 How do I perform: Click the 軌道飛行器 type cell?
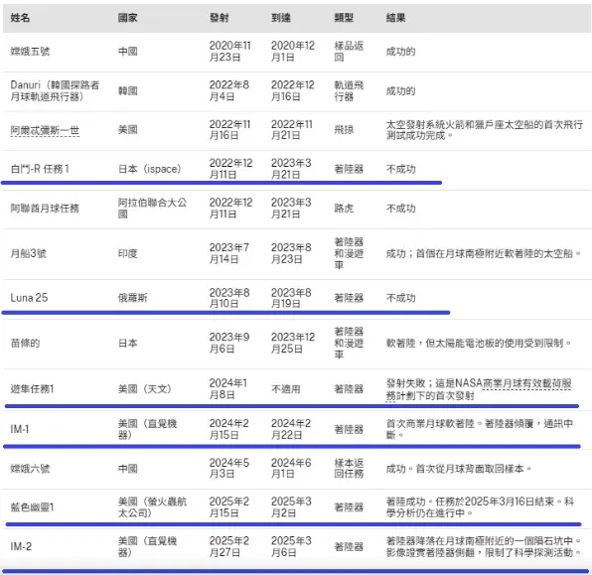click(x=349, y=90)
